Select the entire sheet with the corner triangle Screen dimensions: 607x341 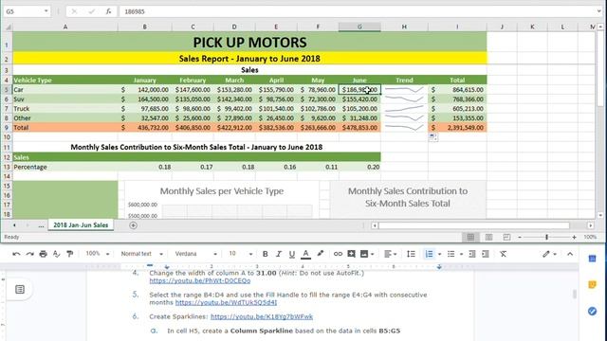(7, 27)
